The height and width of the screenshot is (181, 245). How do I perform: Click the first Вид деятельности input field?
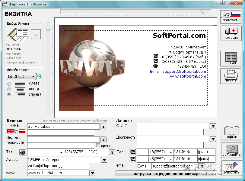pyautogui.click(x=63, y=139)
